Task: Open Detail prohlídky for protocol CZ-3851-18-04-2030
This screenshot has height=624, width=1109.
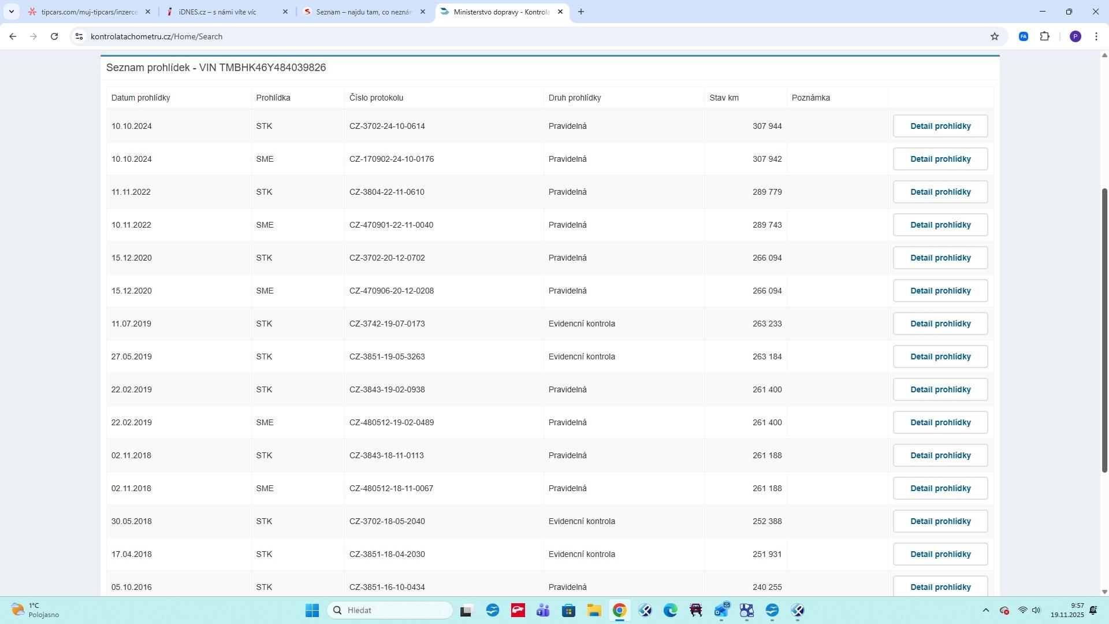Action: click(x=940, y=554)
